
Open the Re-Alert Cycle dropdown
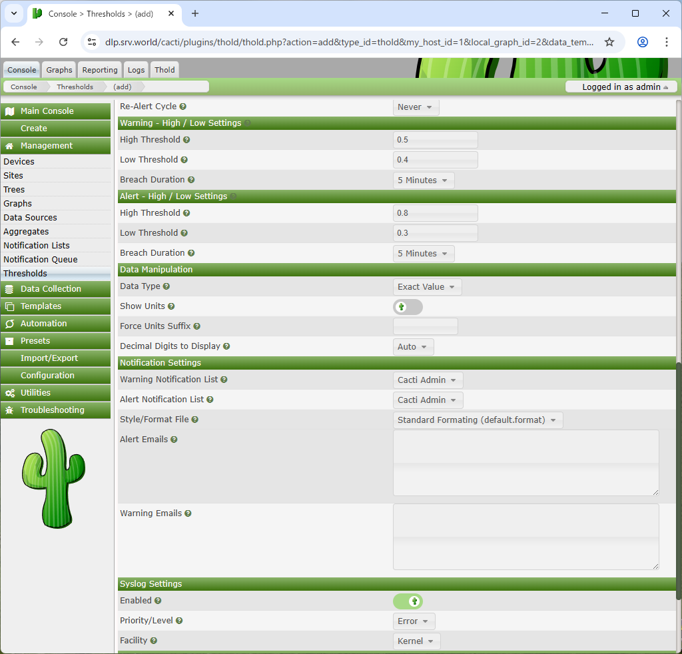pyautogui.click(x=416, y=107)
